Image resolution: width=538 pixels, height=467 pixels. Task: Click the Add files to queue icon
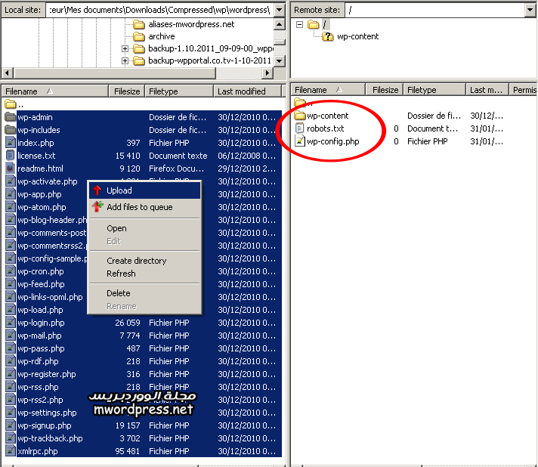click(x=97, y=206)
